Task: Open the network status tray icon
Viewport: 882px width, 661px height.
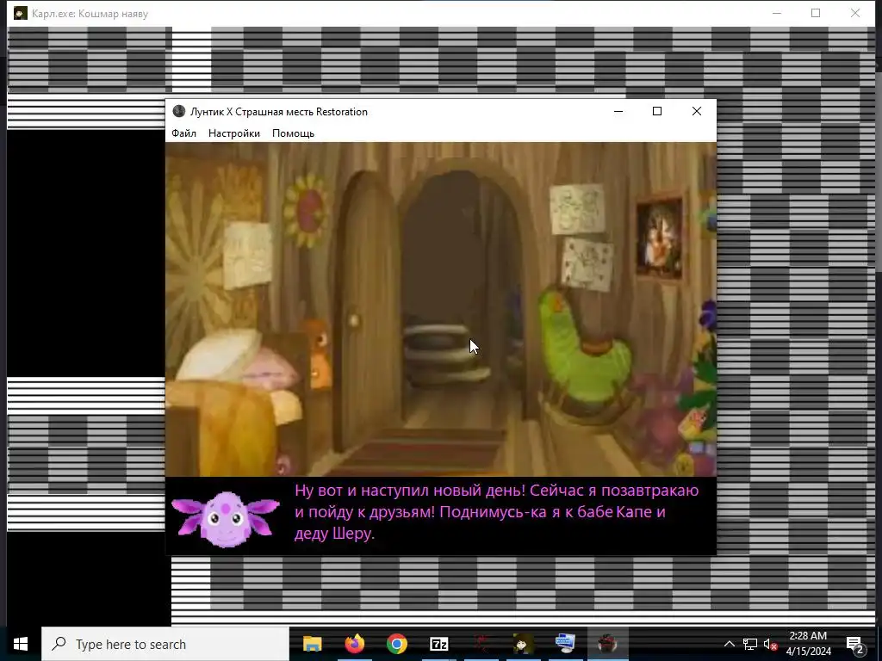Action: point(750,644)
